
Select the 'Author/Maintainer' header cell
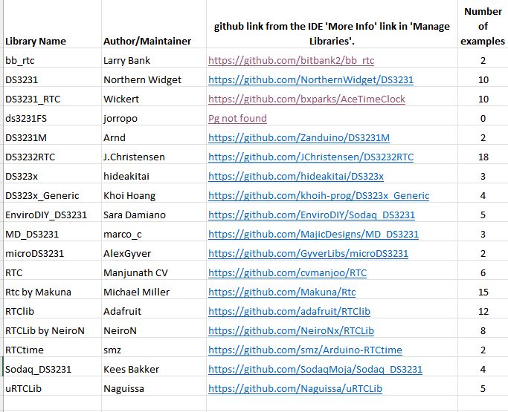[154, 24]
